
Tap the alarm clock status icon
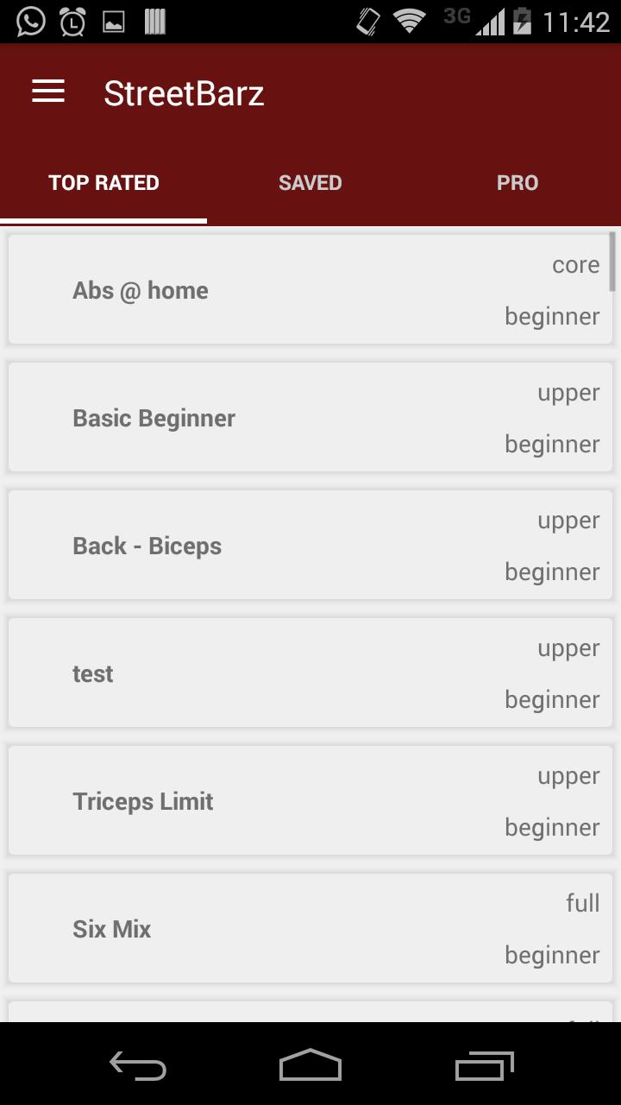click(72, 22)
